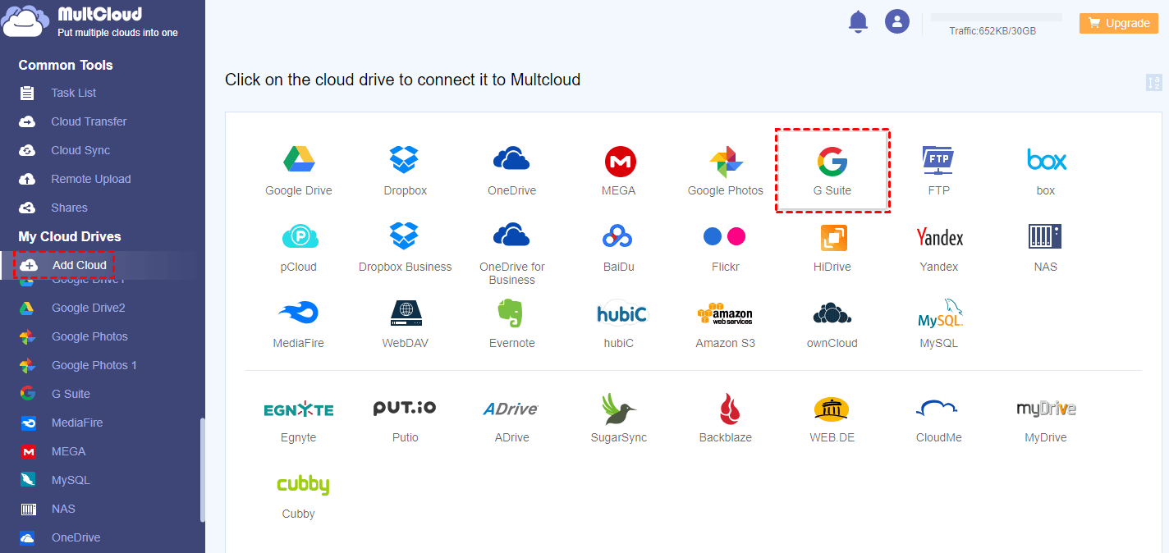Choose Flickr service
Screen dimensions: 1169x553
pos(726,248)
